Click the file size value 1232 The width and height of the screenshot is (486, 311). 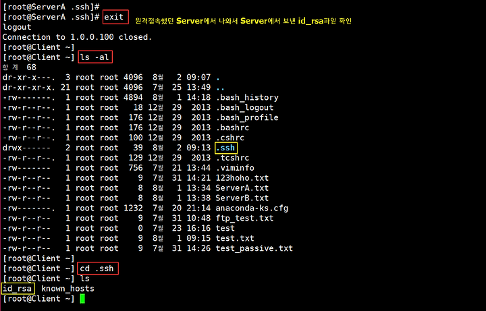tap(133, 208)
